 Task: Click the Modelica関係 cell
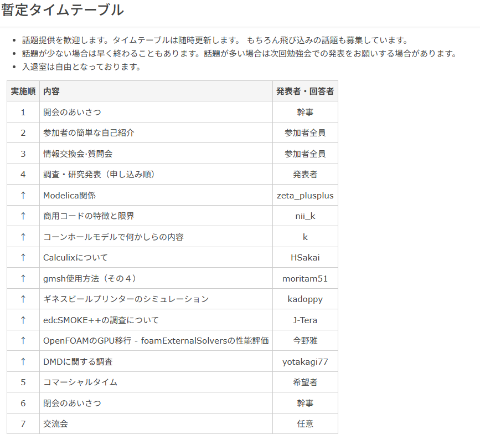pyautogui.click(x=156, y=195)
